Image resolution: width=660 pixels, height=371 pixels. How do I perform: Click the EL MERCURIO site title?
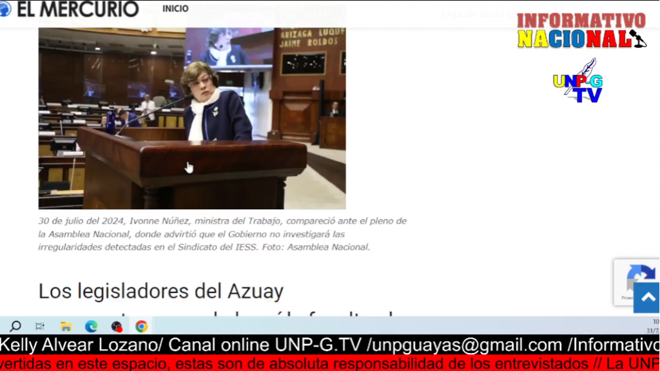point(77,9)
